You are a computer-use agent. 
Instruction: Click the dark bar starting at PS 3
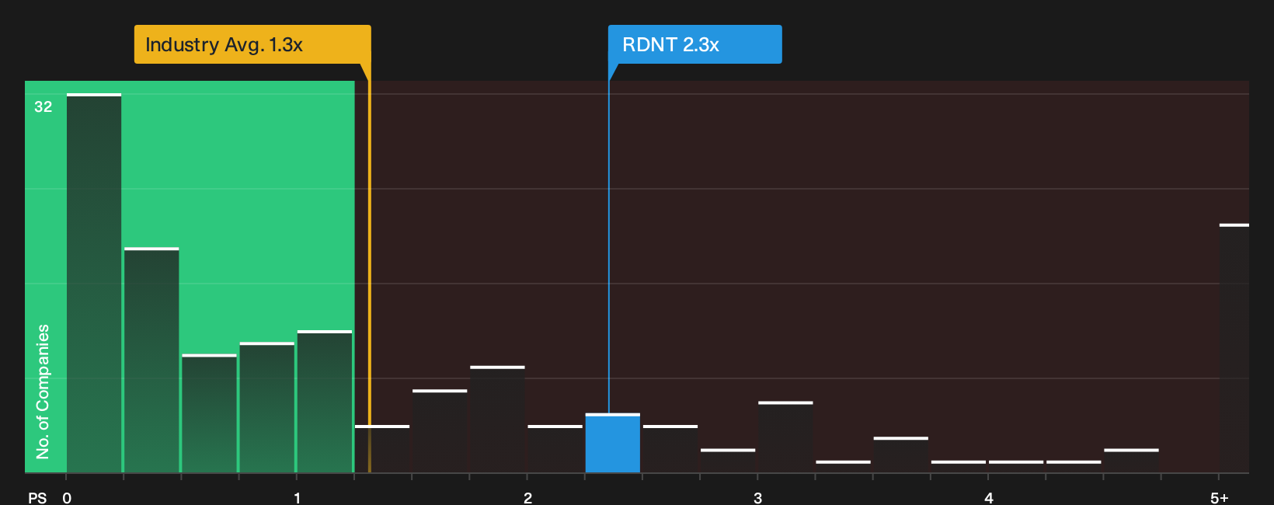coord(785,437)
